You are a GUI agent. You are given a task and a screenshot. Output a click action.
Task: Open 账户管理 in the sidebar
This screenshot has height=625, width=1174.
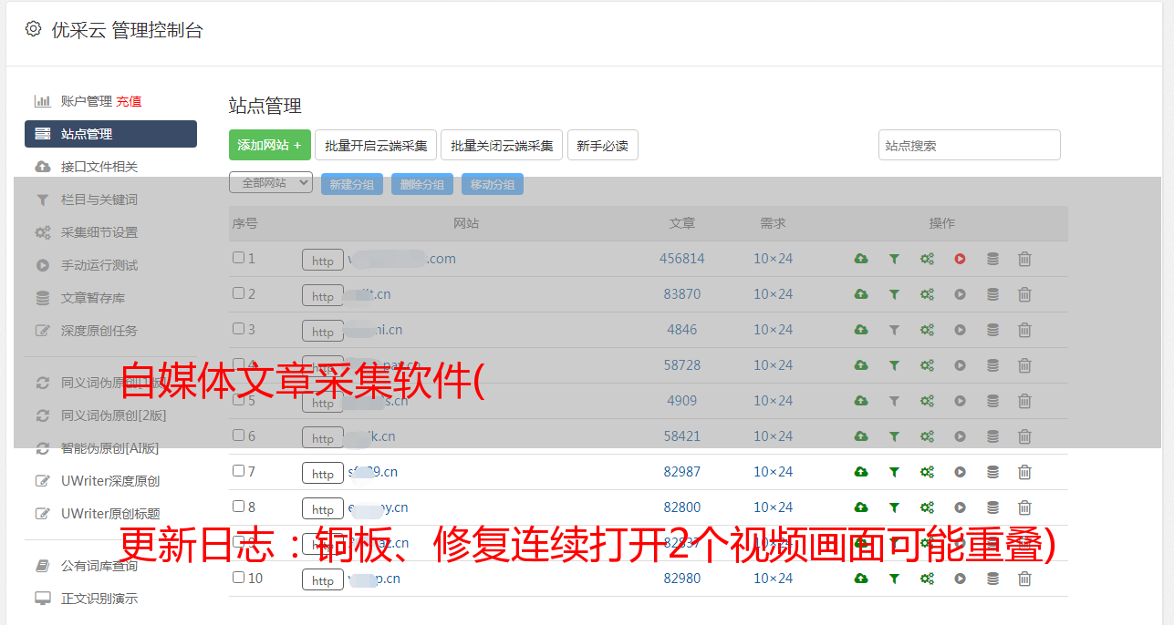(86, 101)
